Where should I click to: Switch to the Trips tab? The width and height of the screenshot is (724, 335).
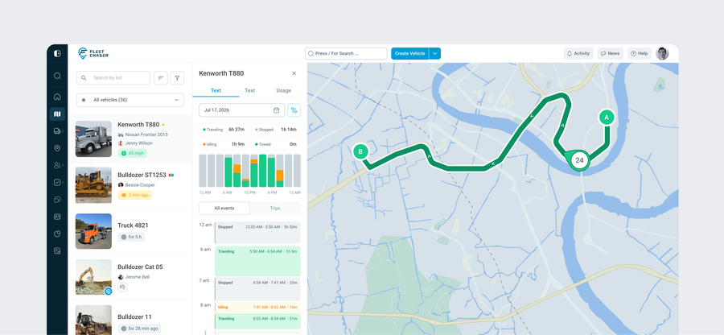275,209
